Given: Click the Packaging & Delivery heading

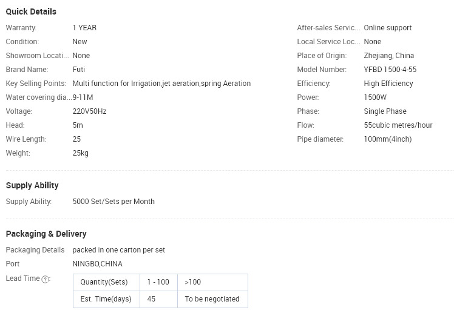Looking at the screenshot, I should point(46,234).
